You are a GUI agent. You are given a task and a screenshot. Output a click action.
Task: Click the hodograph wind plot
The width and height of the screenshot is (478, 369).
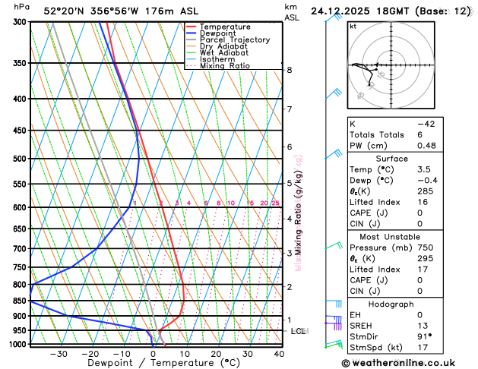tap(391, 65)
